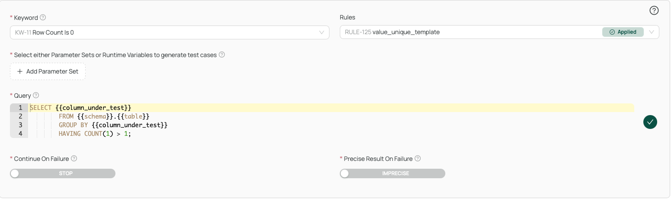Expand the Rules dropdown chevron

pos(652,32)
